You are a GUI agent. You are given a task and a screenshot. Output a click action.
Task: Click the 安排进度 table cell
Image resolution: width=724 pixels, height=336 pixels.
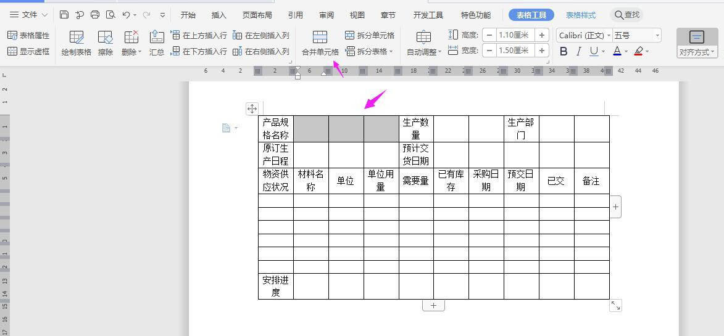(x=276, y=286)
